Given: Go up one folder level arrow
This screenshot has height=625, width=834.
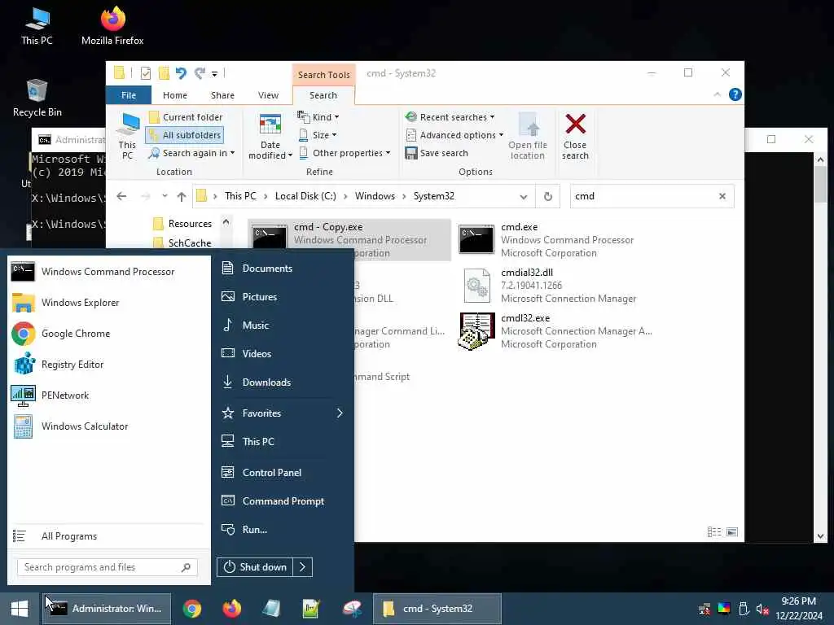Looking at the screenshot, I should pyautogui.click(x=182, y=197).
